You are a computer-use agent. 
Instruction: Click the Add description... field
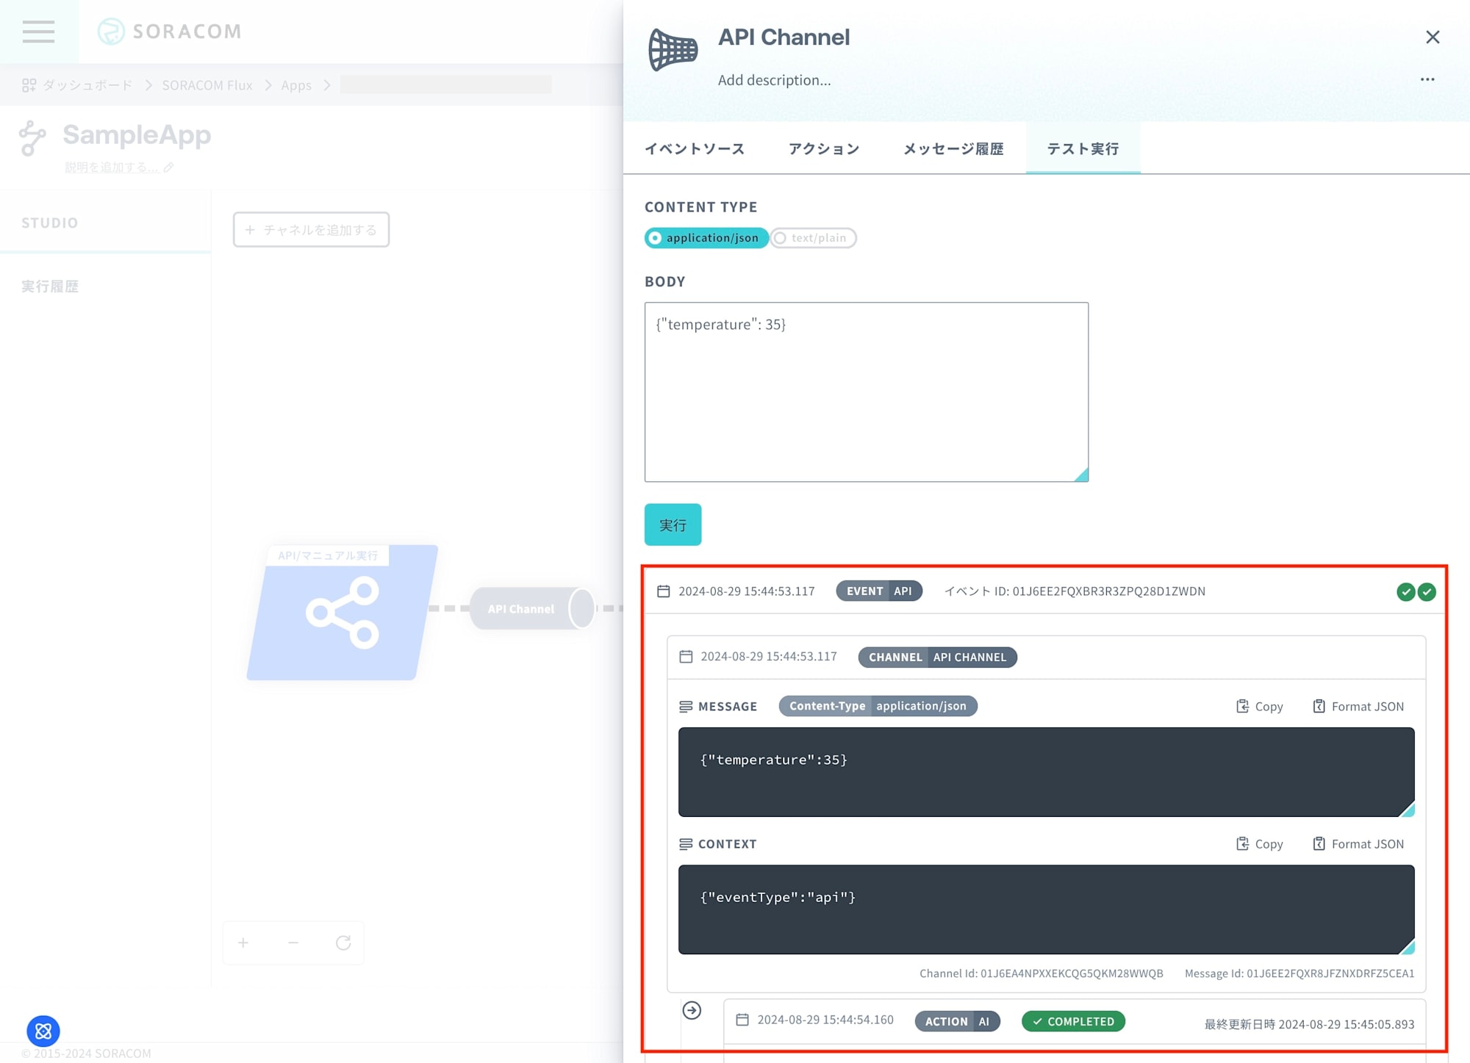click(775, 80)
